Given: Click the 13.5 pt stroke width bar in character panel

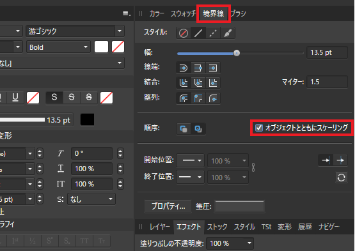Looking at the screenshot, I should click(36, 120).
